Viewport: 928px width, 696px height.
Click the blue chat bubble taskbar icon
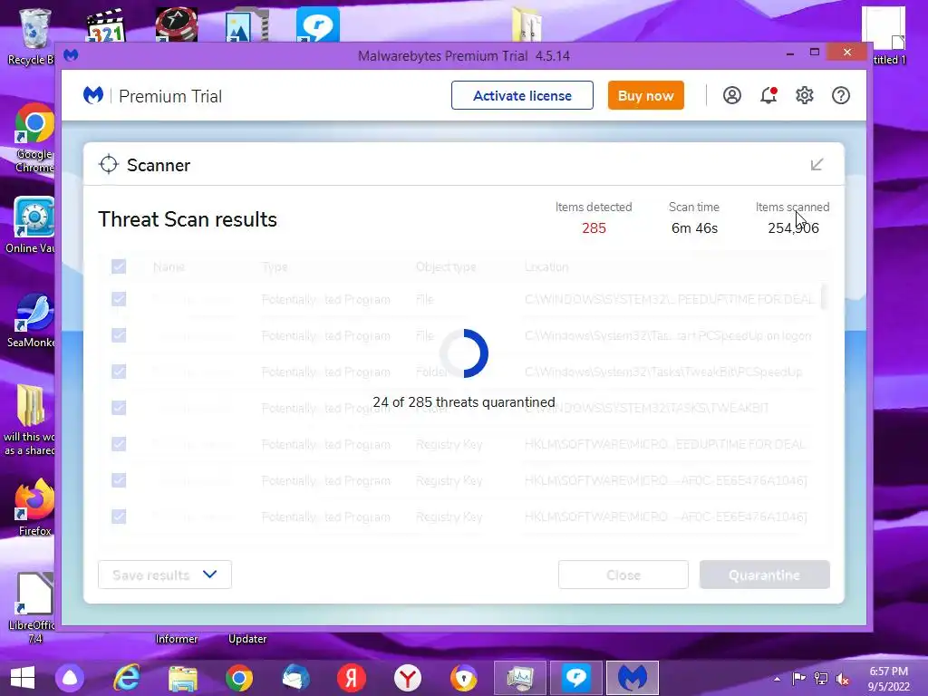coord(575,678)
